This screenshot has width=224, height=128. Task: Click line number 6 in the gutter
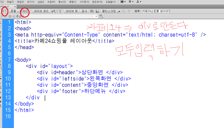pos(9,54)
